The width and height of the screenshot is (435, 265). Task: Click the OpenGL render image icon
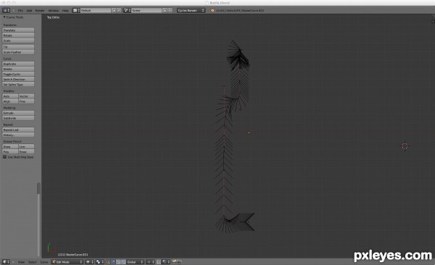click(x=175, y=262)
